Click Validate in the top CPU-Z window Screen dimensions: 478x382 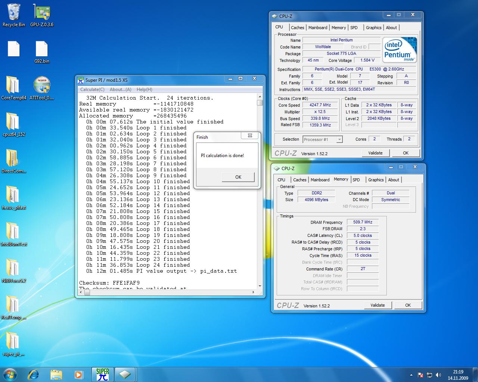coord(375,153)
